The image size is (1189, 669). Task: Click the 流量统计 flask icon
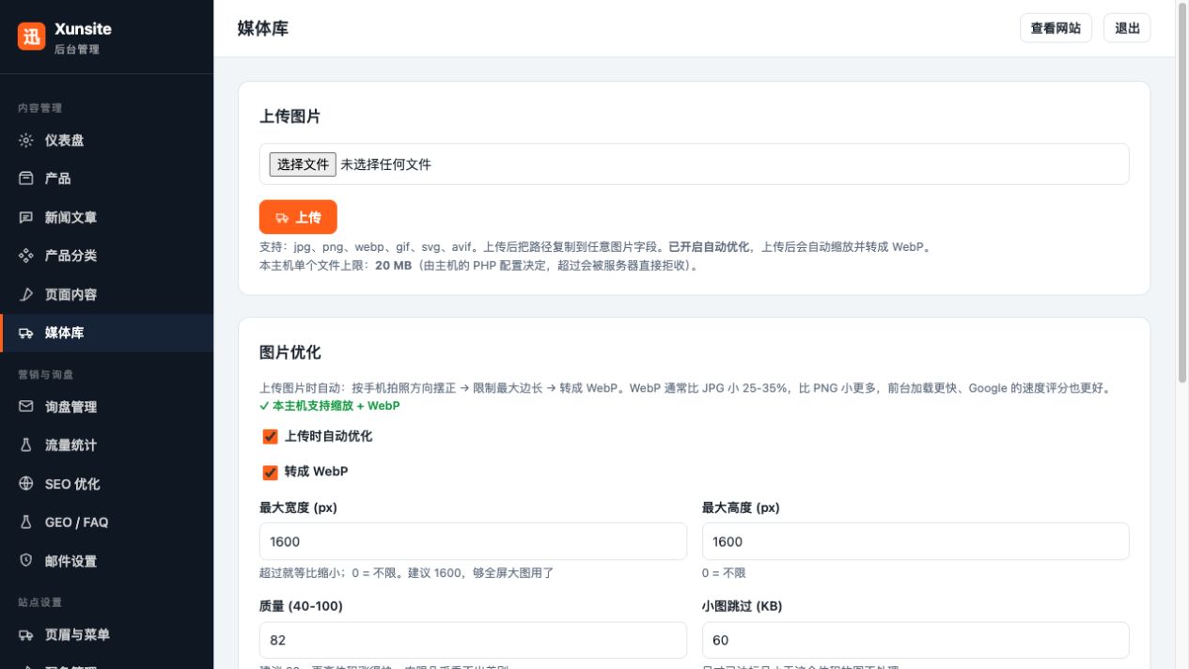click(26, 445)
